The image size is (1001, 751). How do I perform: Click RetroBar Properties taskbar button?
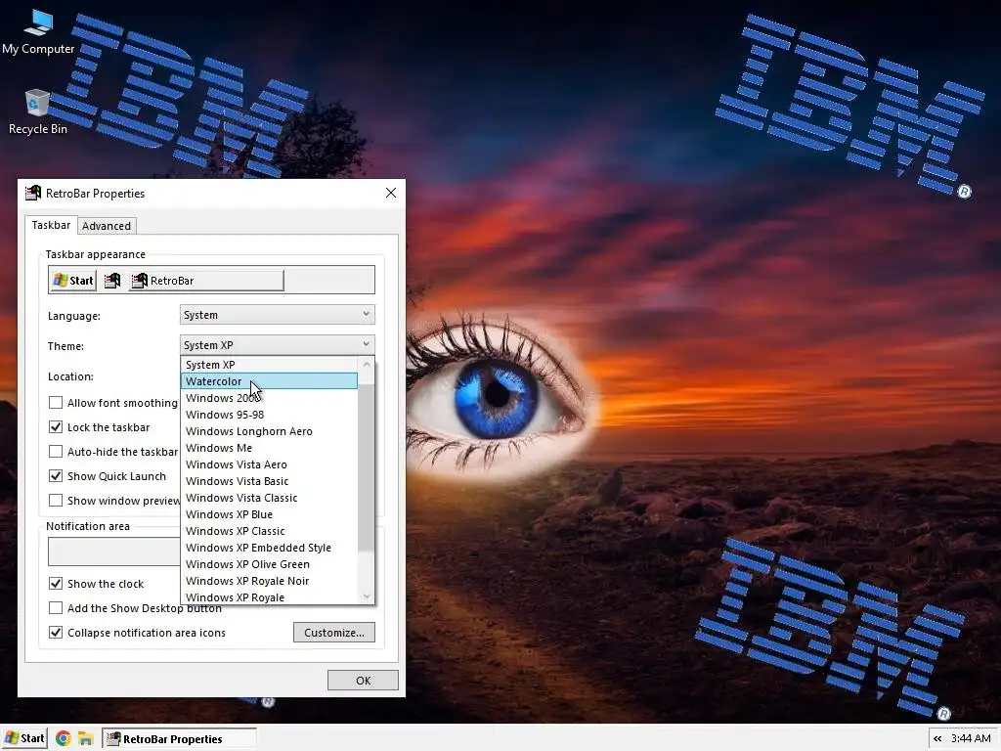[180, 739]
